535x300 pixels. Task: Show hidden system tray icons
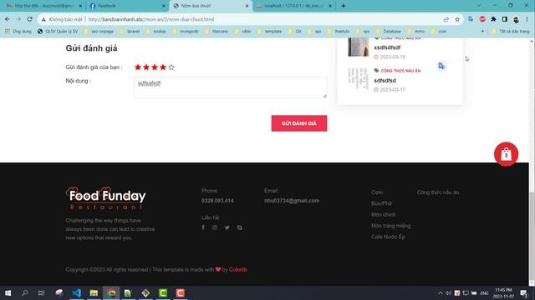tap(441, 293)
